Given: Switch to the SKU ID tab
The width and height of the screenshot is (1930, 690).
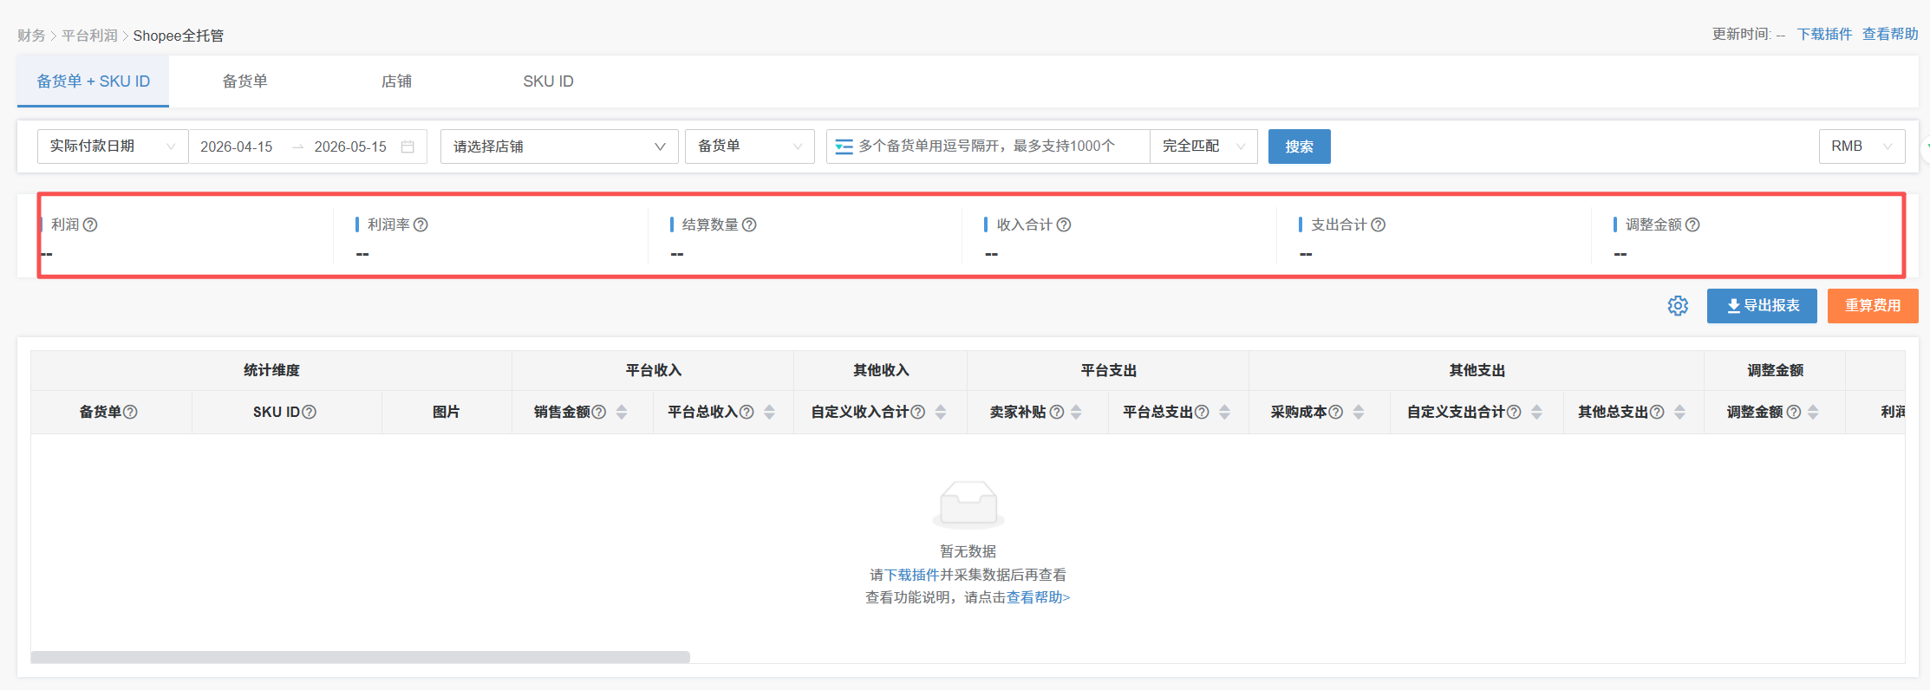Looking at the screenshot, I should (548, 81).
